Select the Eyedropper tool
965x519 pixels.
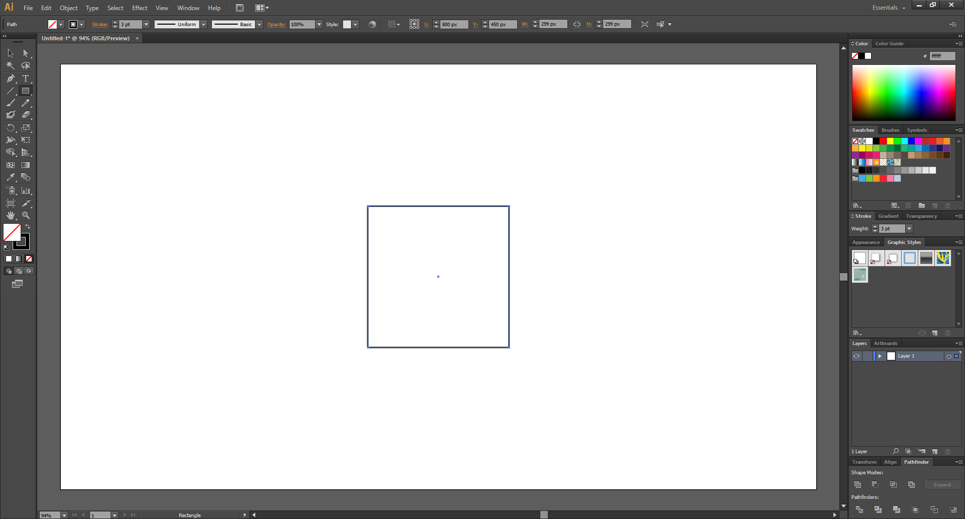pos(11,177)
